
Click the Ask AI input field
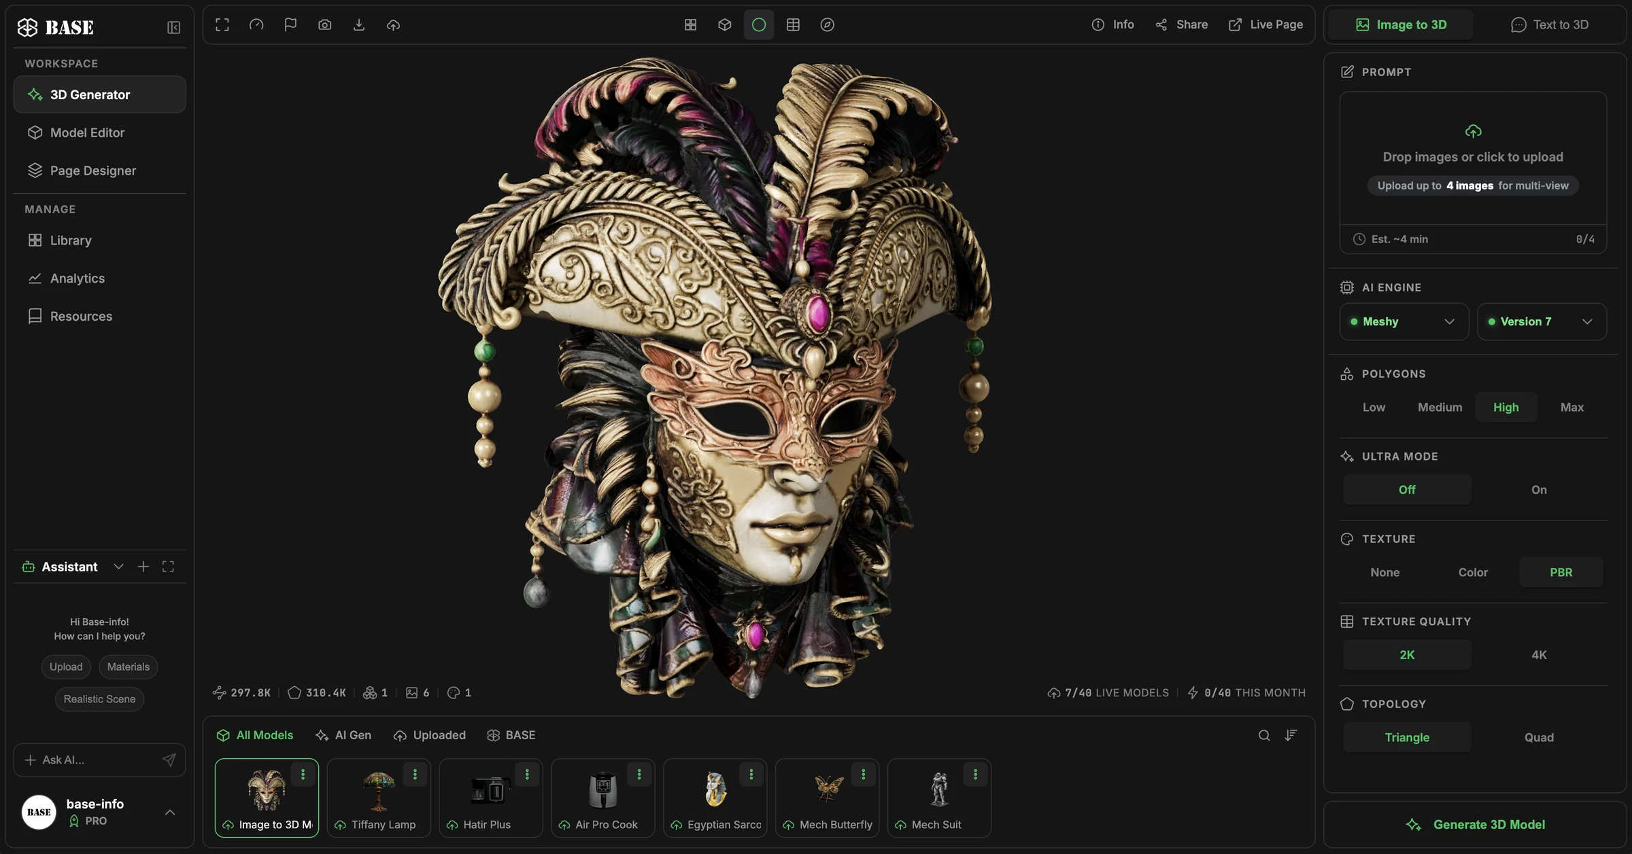pyautogui.click(x=99, y=760)
